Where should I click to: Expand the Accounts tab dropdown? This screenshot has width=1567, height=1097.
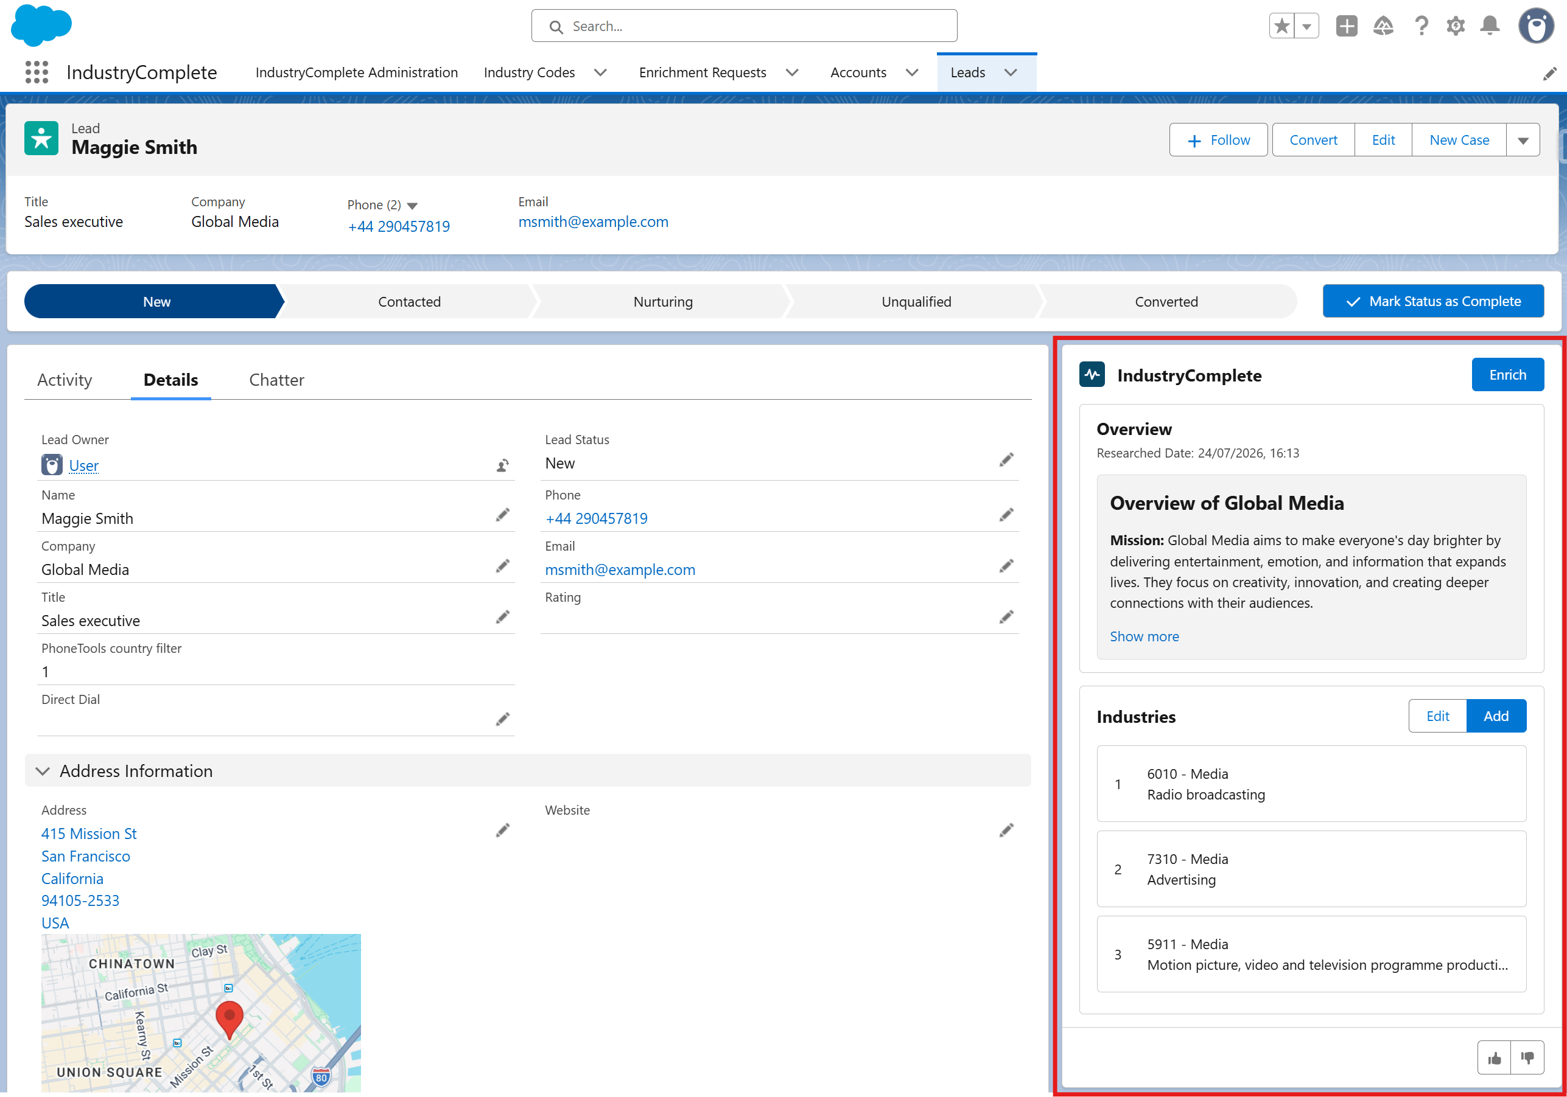[x=913, y=73]
